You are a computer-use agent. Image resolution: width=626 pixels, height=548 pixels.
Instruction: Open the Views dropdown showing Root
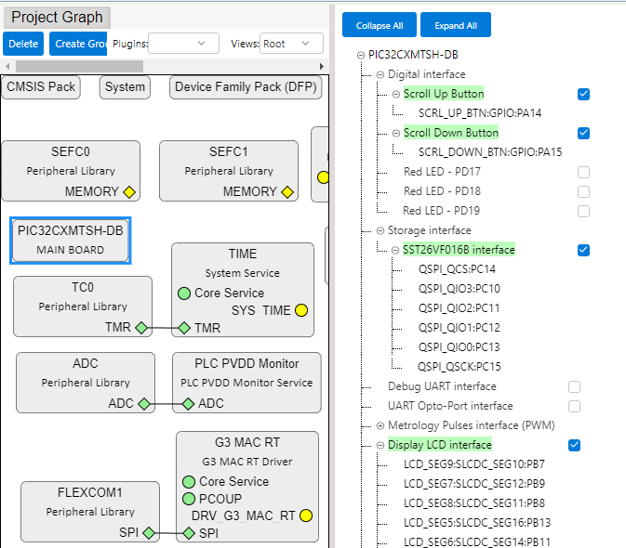[290, 44]
